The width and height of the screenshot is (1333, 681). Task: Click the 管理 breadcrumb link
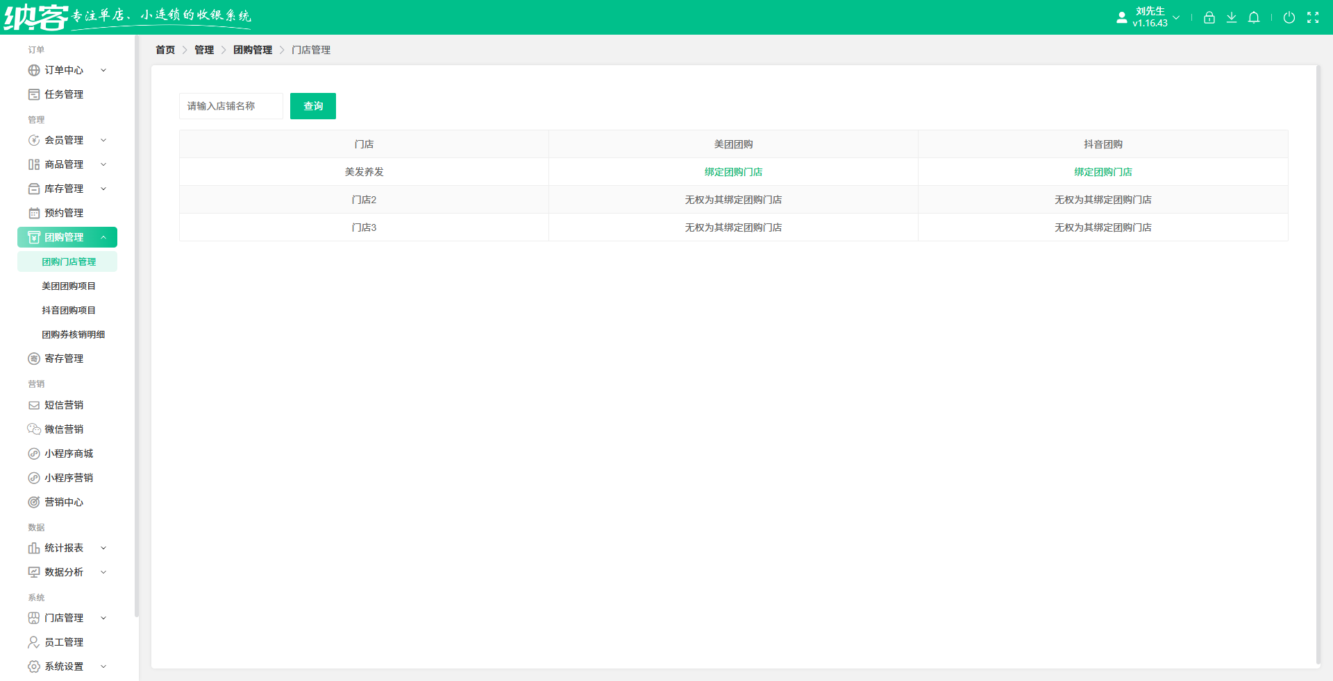click(204, 50)
